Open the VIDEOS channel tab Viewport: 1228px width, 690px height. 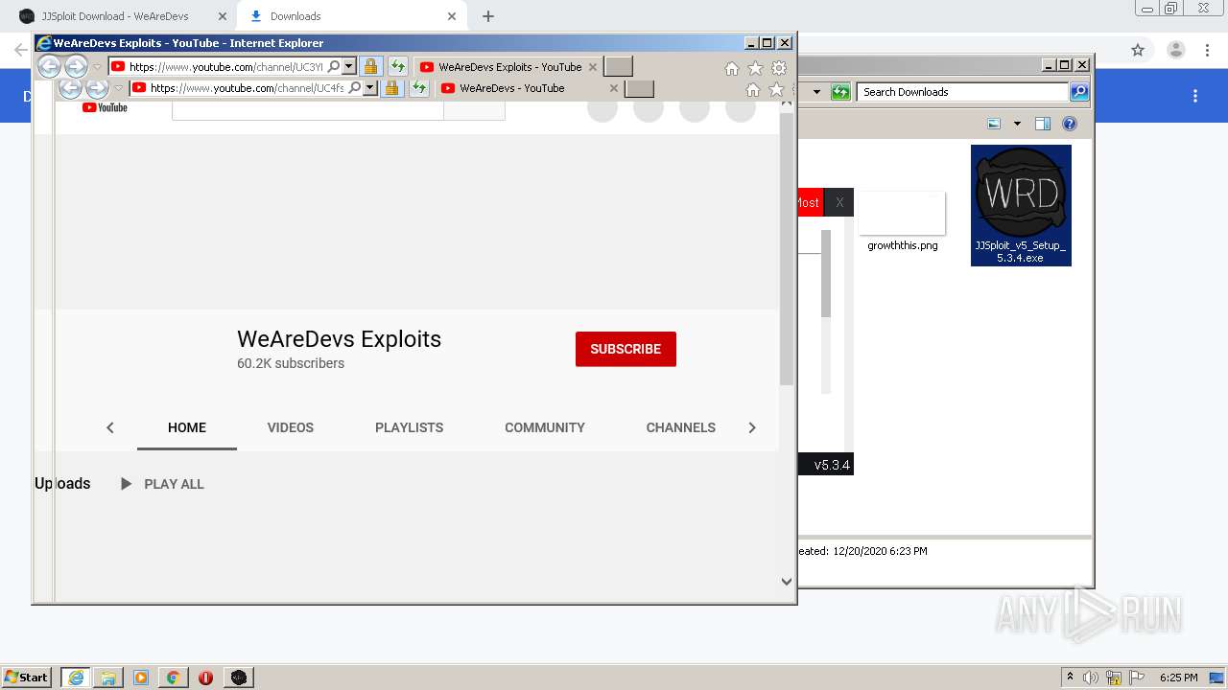tap(291, 427)
